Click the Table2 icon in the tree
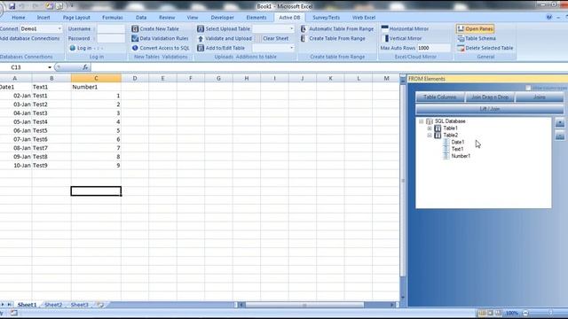Image resolution: width=568 pixels, height=319 pixels. pyautogui.click(x=438, y=136)
